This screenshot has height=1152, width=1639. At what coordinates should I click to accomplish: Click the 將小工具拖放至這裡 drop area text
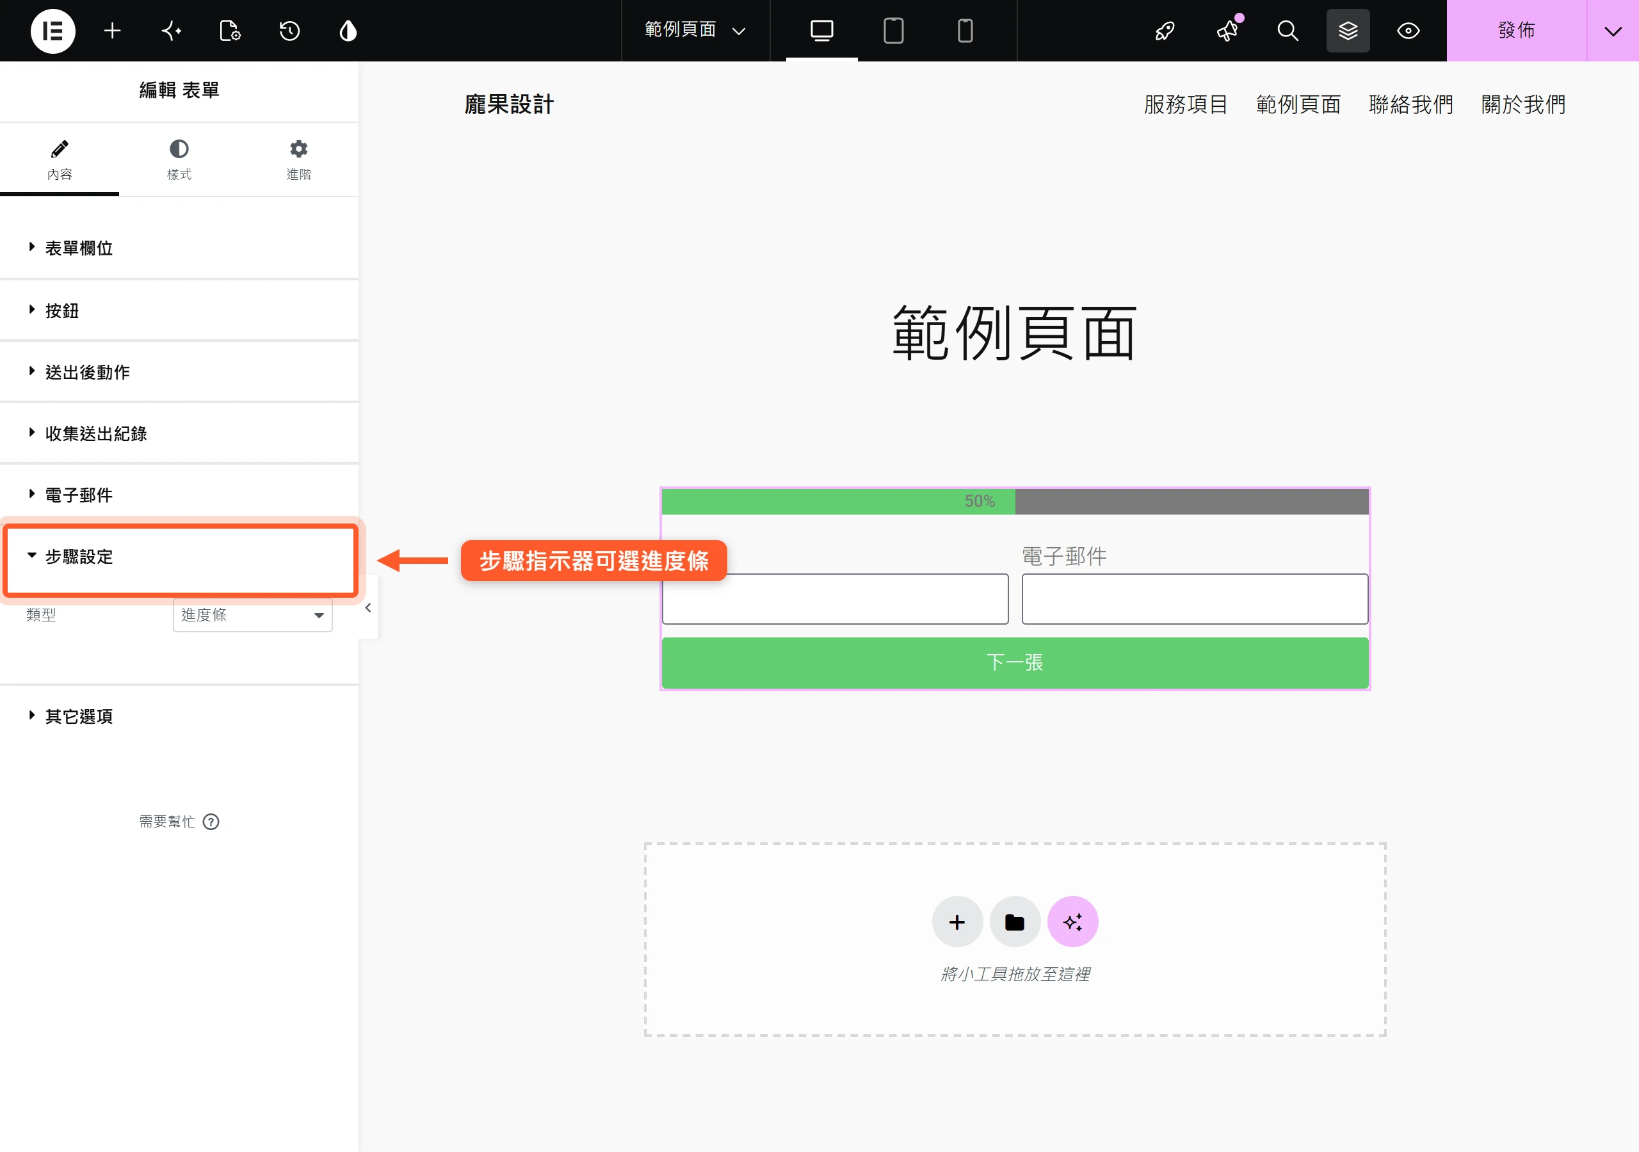coord(1015,974)
